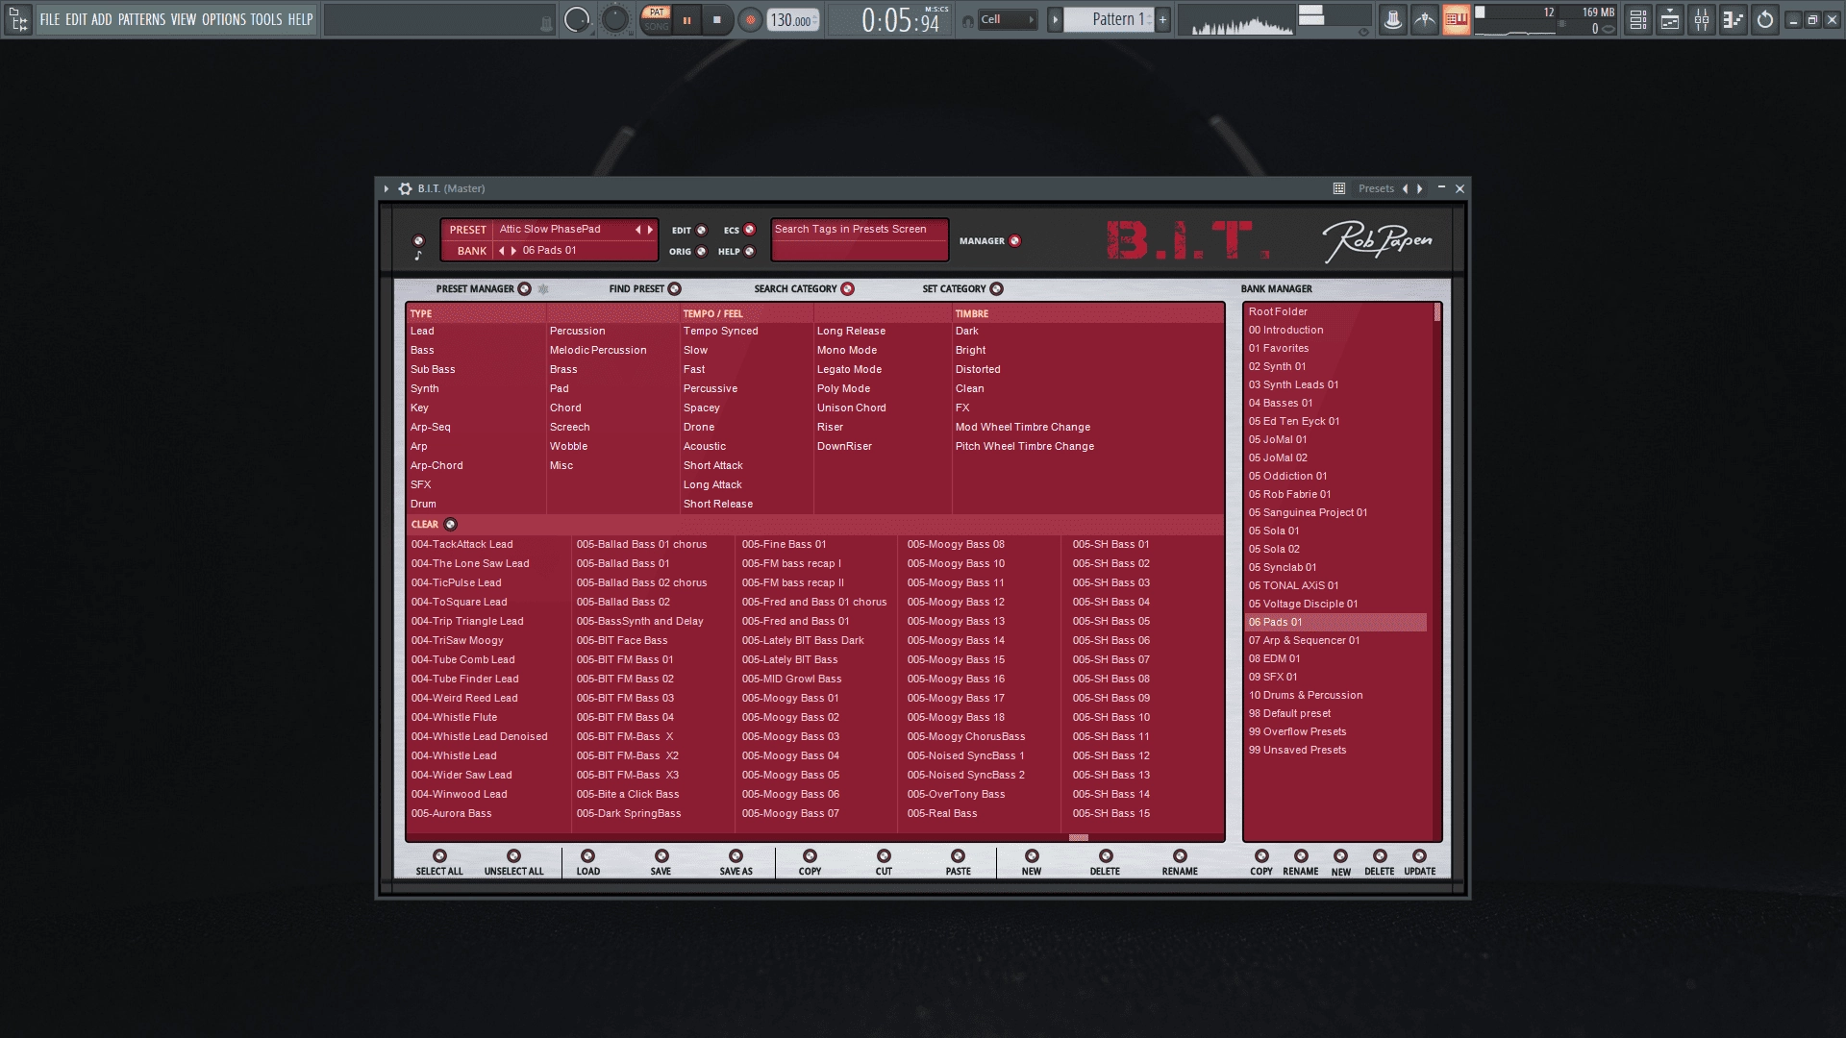
Task: Add new pattern with plus button
Action: point(1162,19)
